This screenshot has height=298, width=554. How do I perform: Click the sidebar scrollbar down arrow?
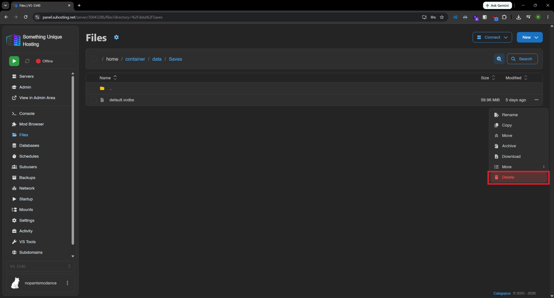tap(73, 256)
